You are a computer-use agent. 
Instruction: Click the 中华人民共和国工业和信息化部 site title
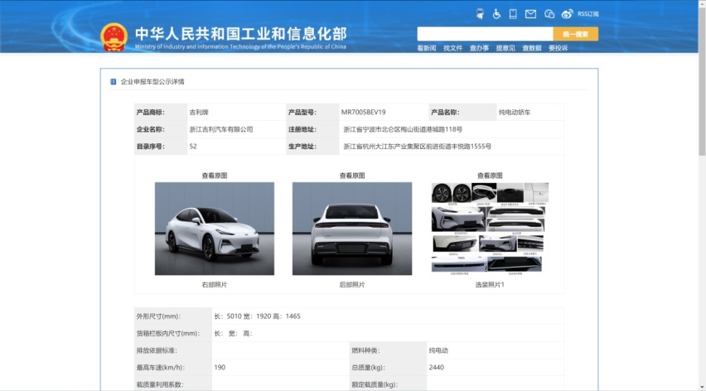[x=241, y=34]
